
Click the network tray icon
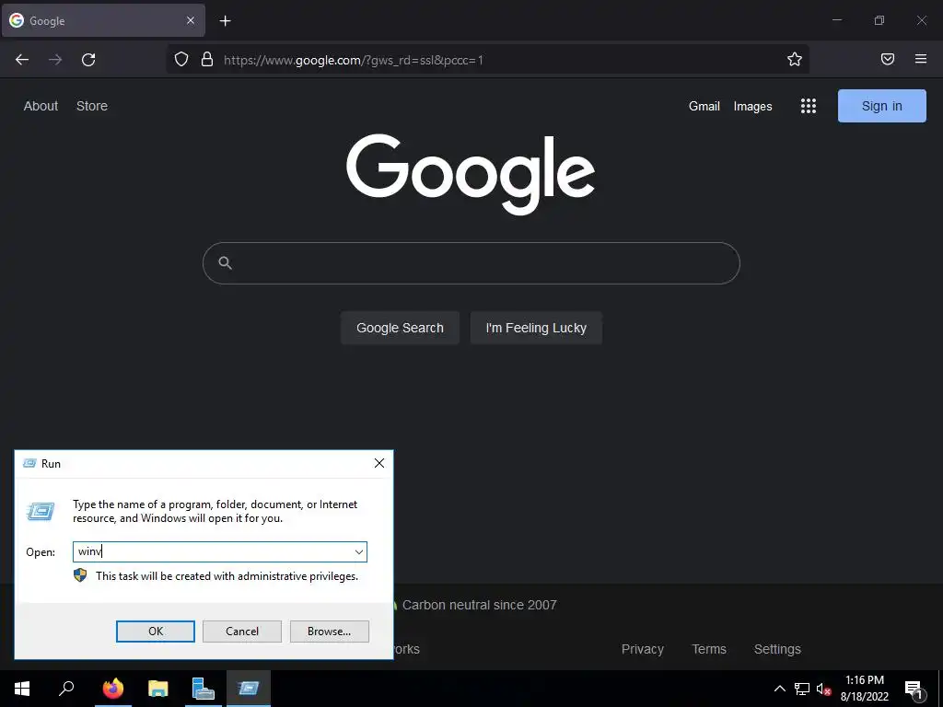pos(802,689)
